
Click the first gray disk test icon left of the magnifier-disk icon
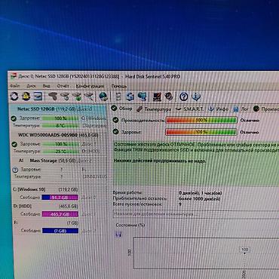tap(53, 97)
